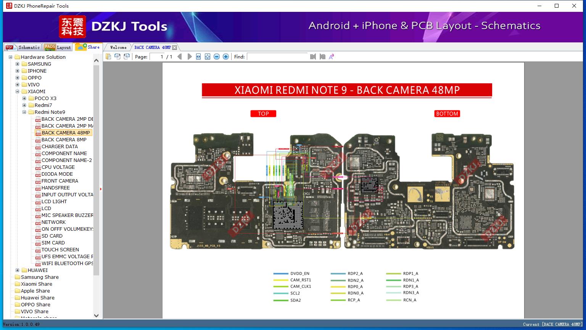Screen dimensions: 586x330
Task: Expand the IPHONE folder
Action: point(18,71)
